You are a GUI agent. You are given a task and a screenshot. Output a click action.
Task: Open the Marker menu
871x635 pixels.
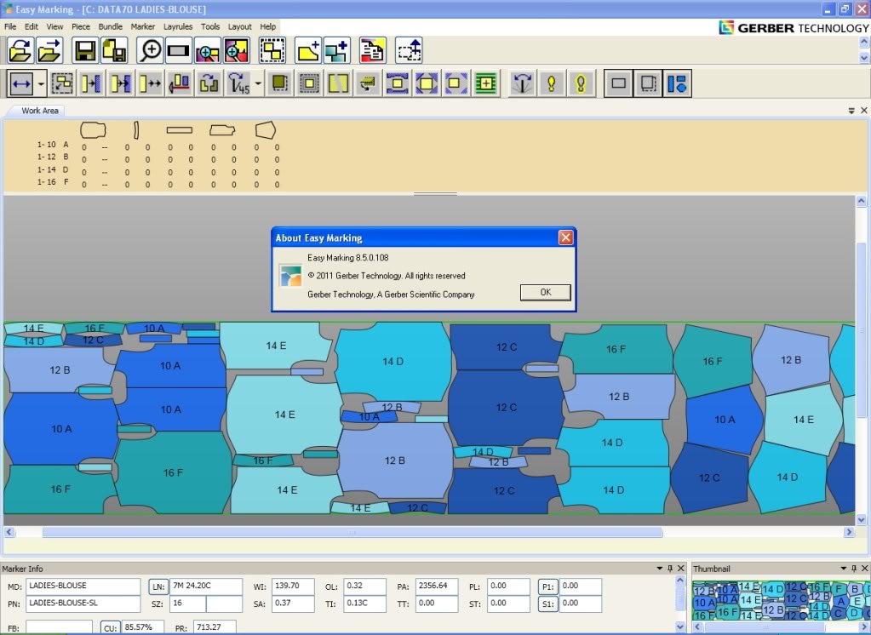pos(143,26)
